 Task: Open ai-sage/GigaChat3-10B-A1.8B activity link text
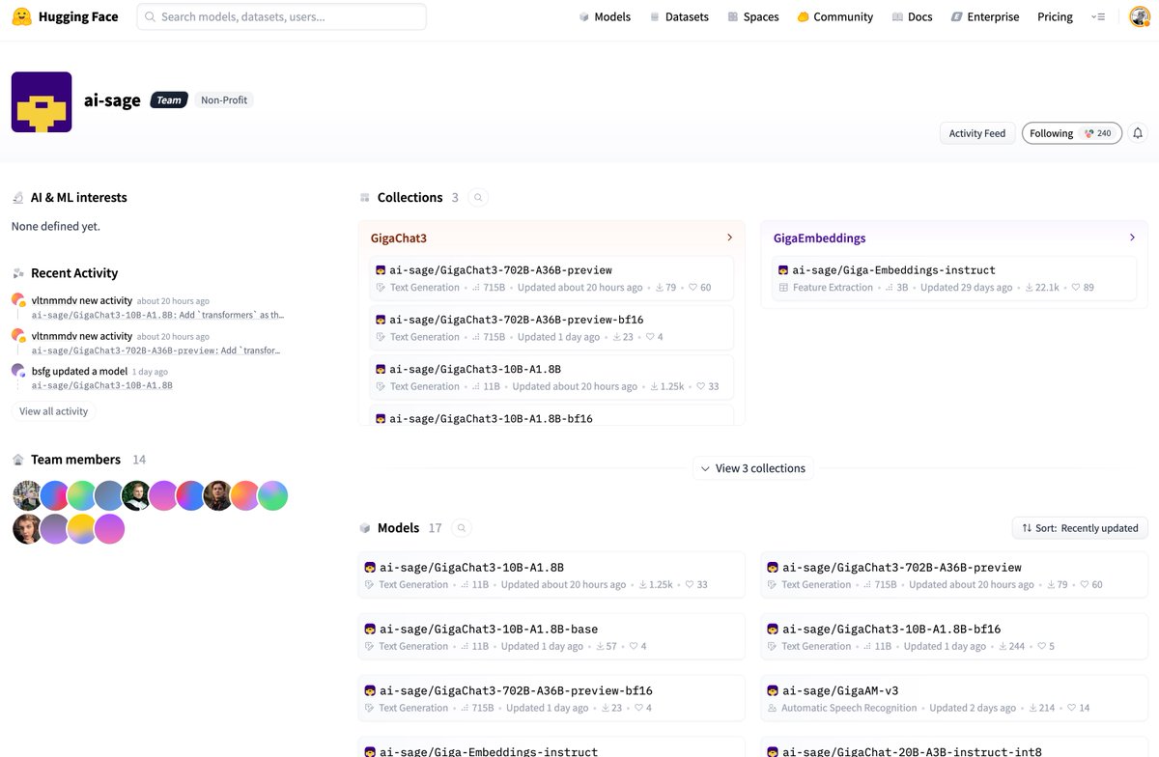pos(102,385)
